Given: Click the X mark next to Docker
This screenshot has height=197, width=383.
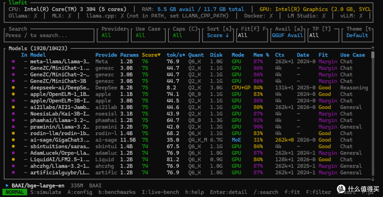Looking at the screenshot, I should [x=271, y=16].
